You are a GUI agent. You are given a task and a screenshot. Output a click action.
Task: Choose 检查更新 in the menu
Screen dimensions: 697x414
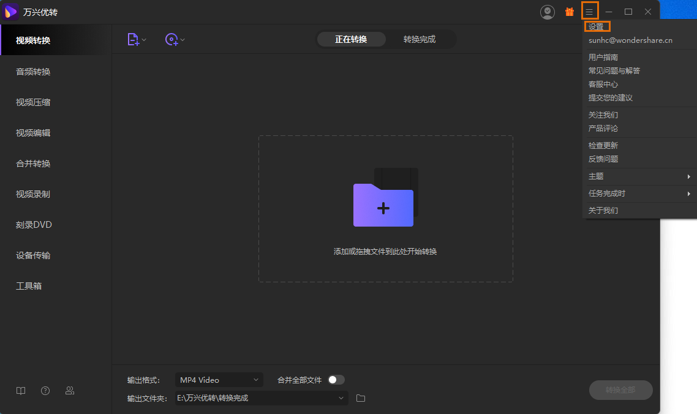[x=603, y=146]
